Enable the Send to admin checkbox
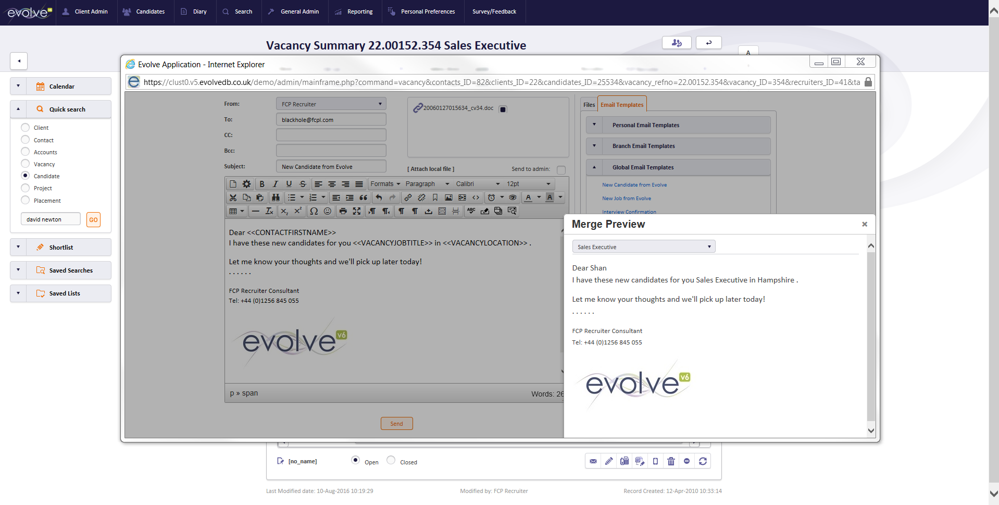This screenshot has width=999, height=505. tap(561, 170)
